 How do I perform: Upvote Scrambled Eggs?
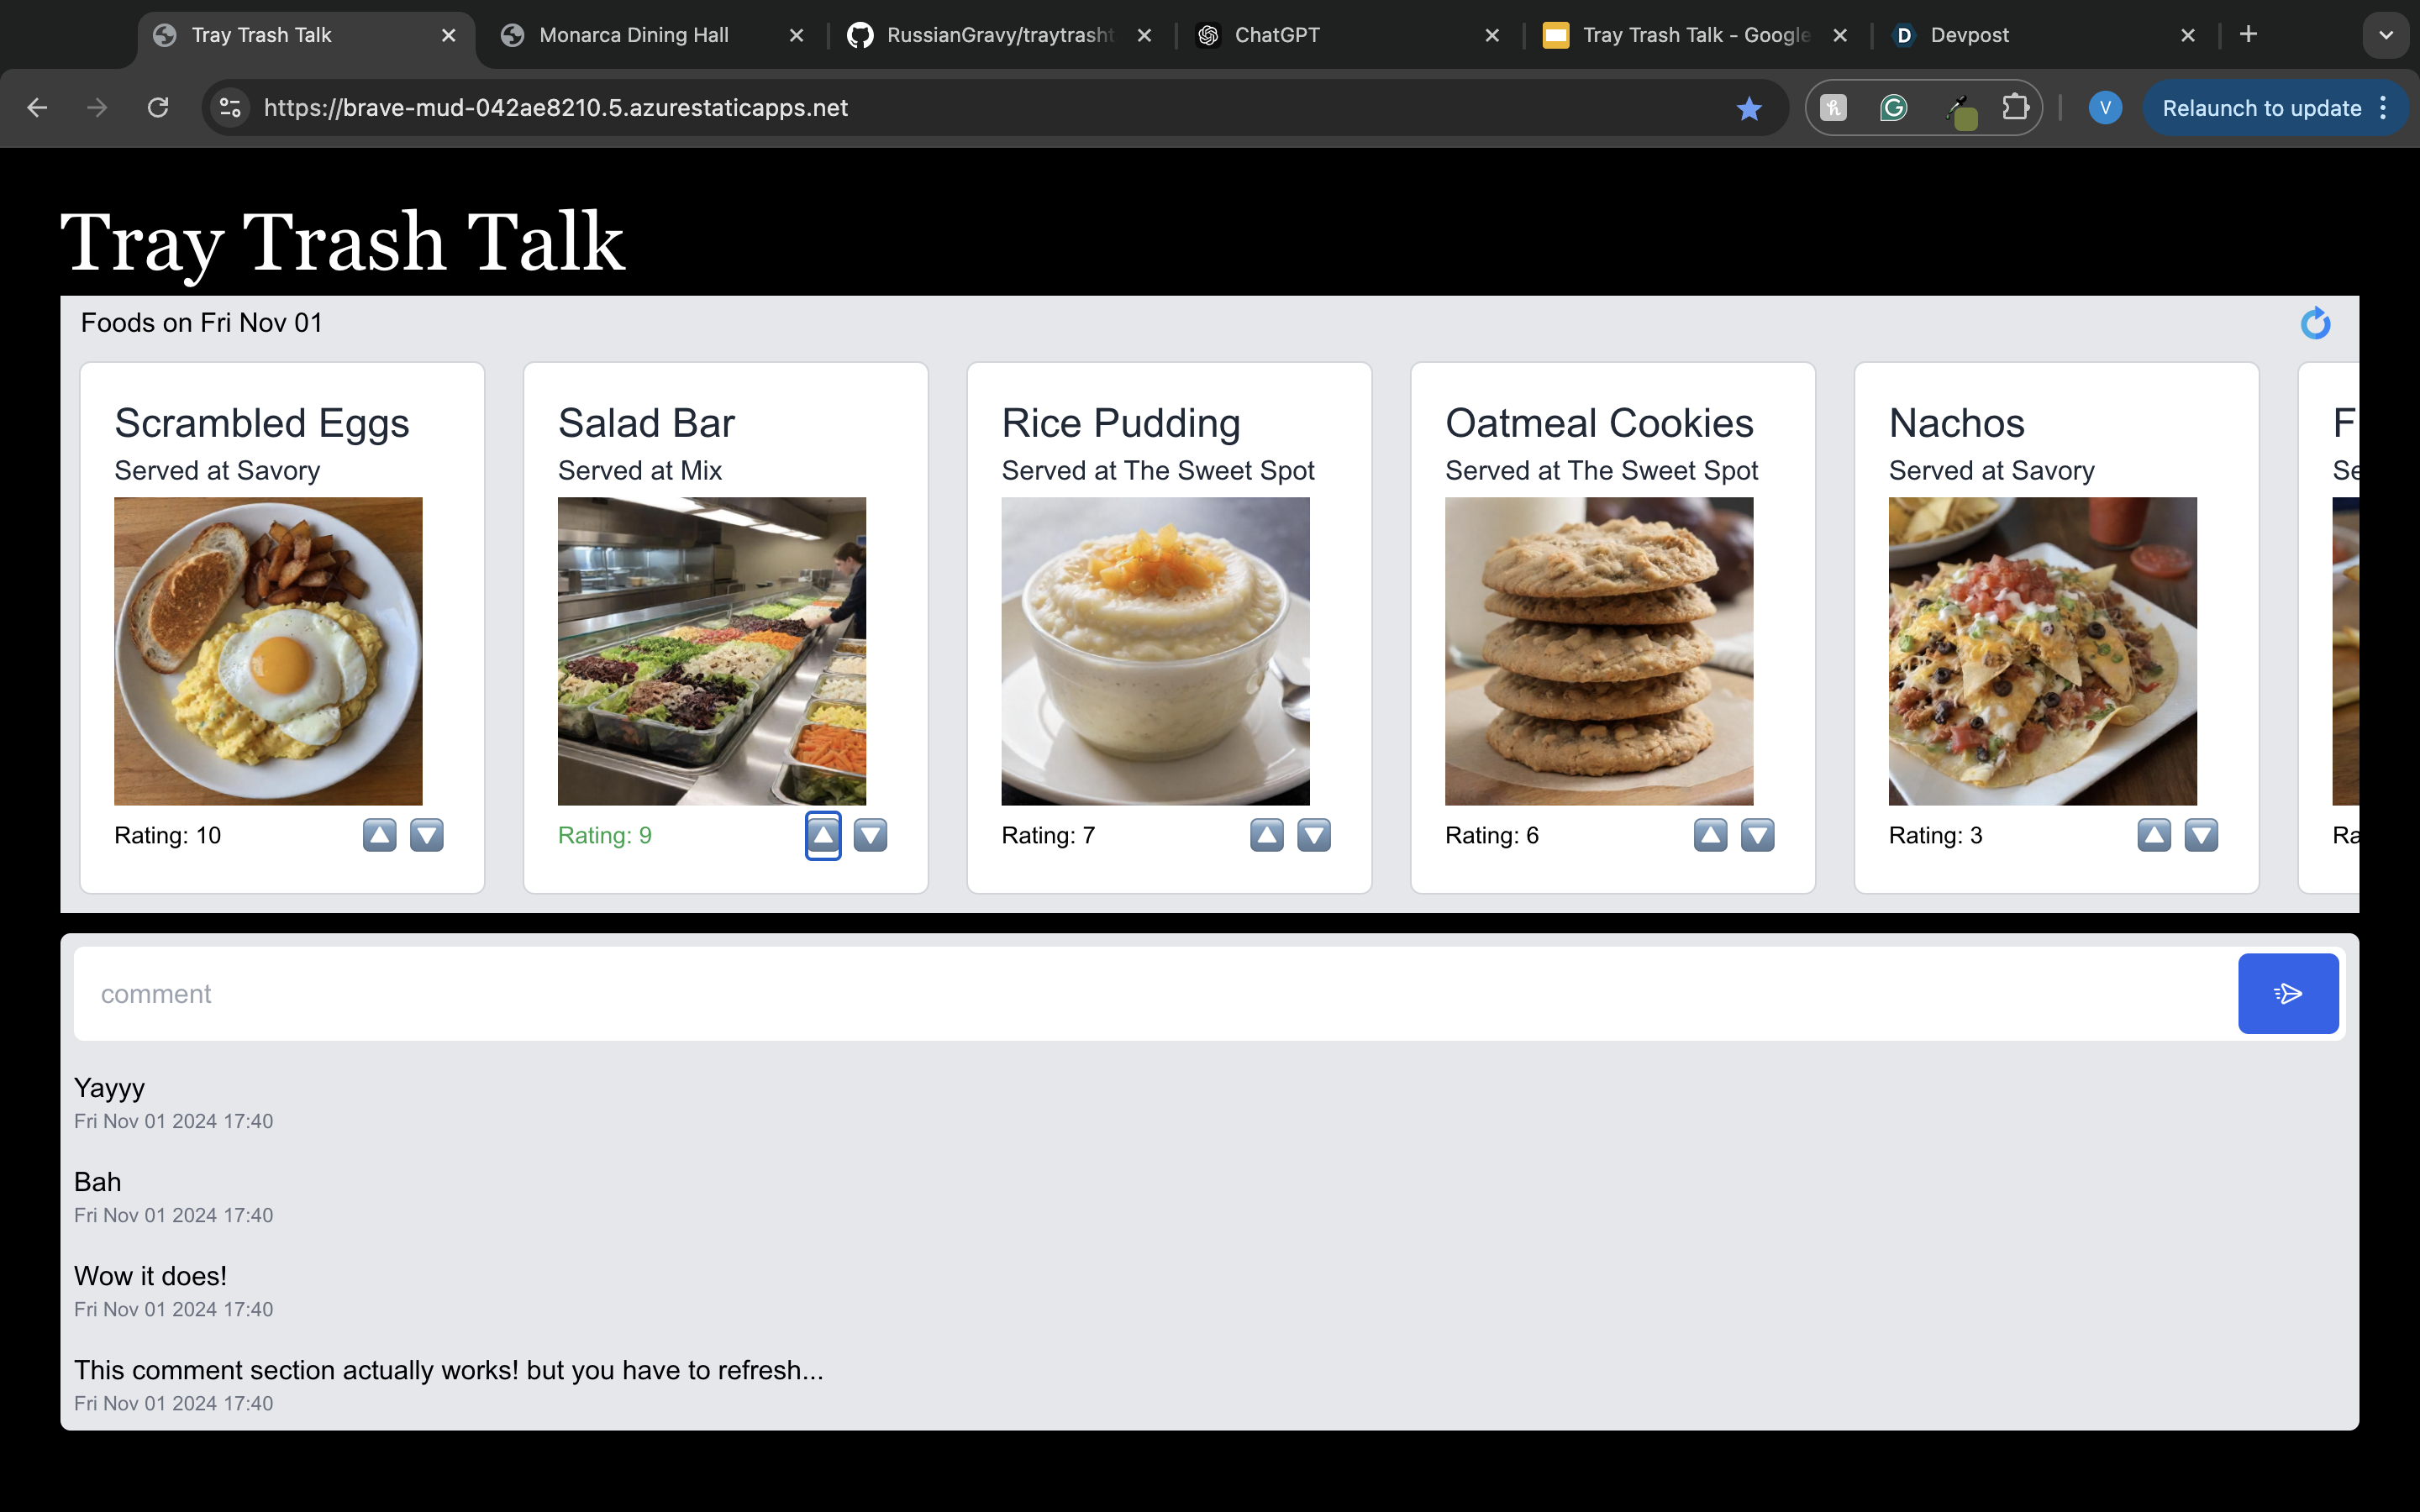[x=378, y=835]
